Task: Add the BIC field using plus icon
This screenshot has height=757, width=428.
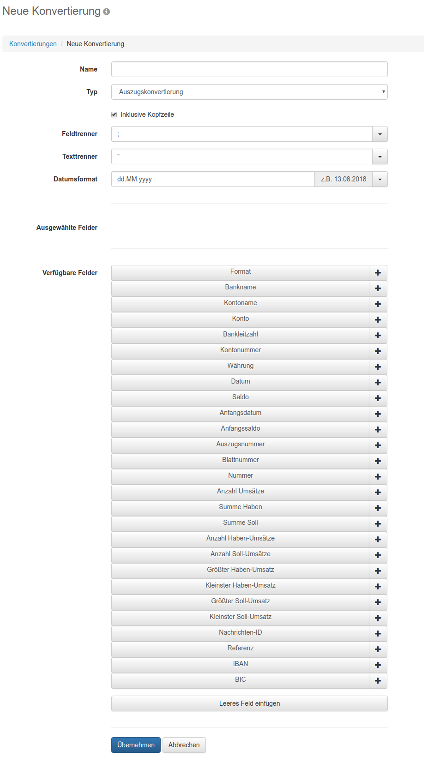Action: pyautogui.click(x=378, y=681)
